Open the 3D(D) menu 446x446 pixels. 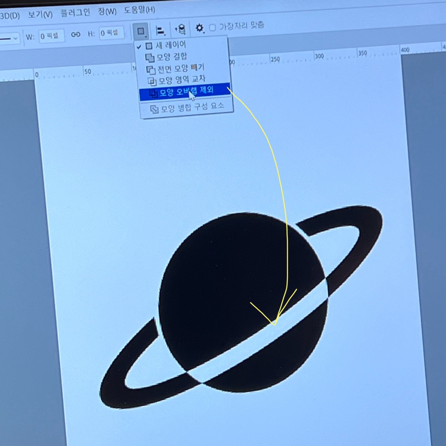pos(10,16)
